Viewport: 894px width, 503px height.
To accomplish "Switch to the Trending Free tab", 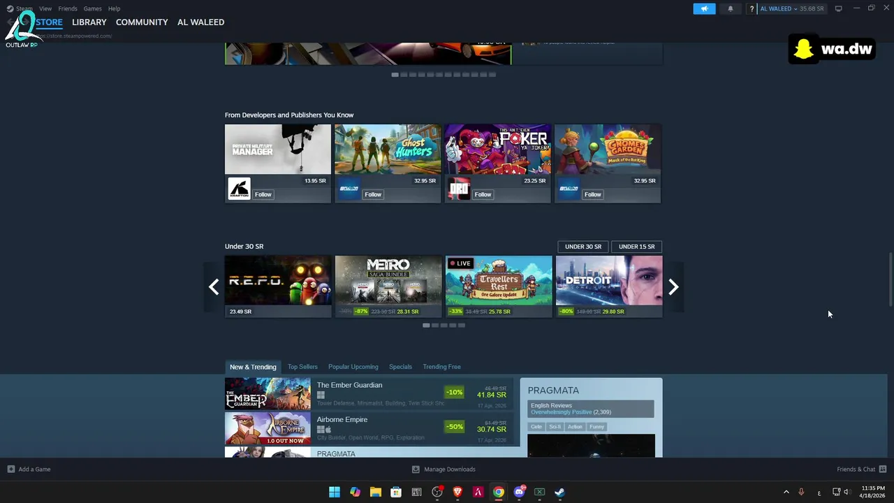I will click(x=441, y=367).
